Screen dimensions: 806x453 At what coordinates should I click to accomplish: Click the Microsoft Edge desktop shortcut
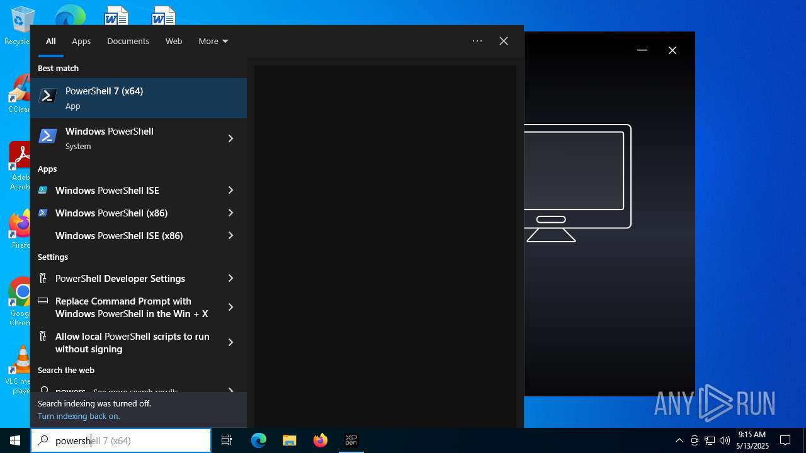tap(69, 15)
